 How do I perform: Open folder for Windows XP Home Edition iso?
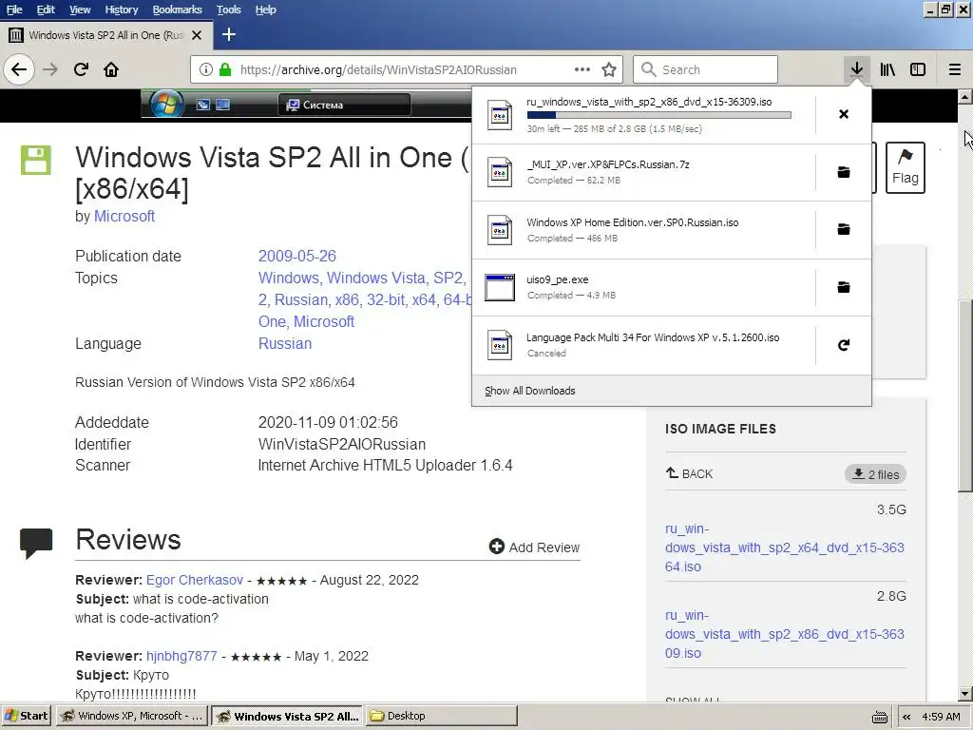[844, 230]
